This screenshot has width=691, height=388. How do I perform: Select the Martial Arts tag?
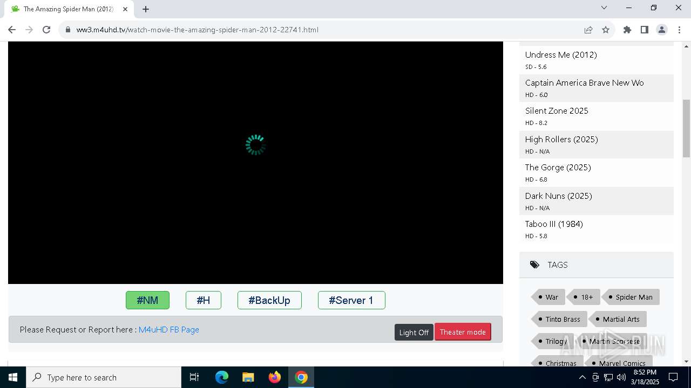tap(618, 319)
